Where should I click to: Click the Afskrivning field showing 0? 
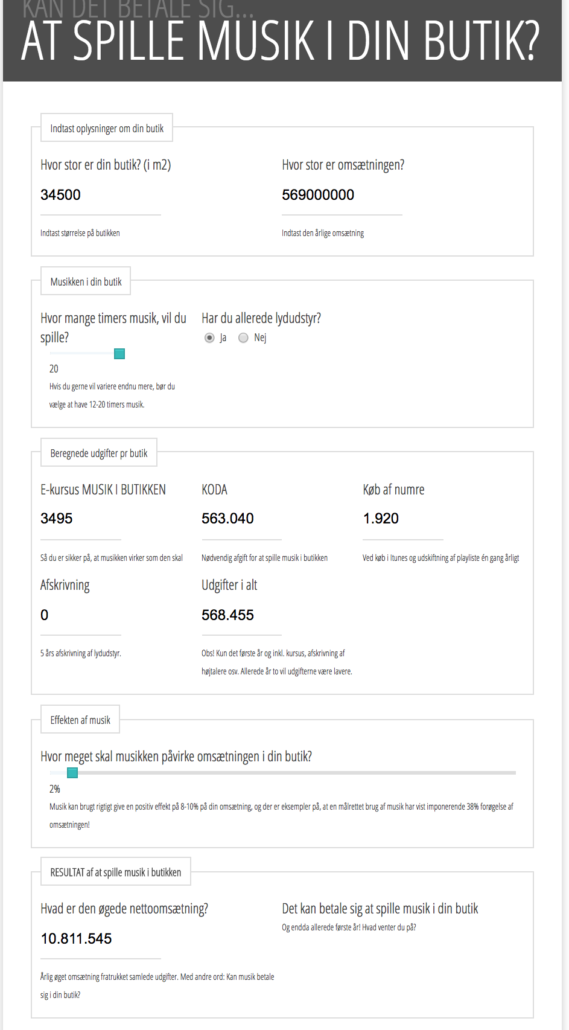81,615
